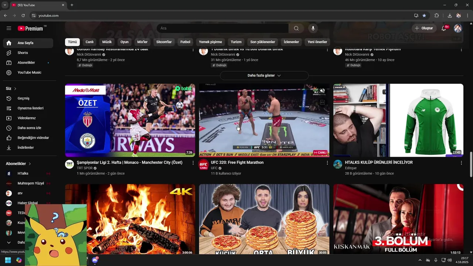The height and width of the screenshot is (266, 473).
Task: Select the Tümü filter chip
Action: tap(72, 42)
